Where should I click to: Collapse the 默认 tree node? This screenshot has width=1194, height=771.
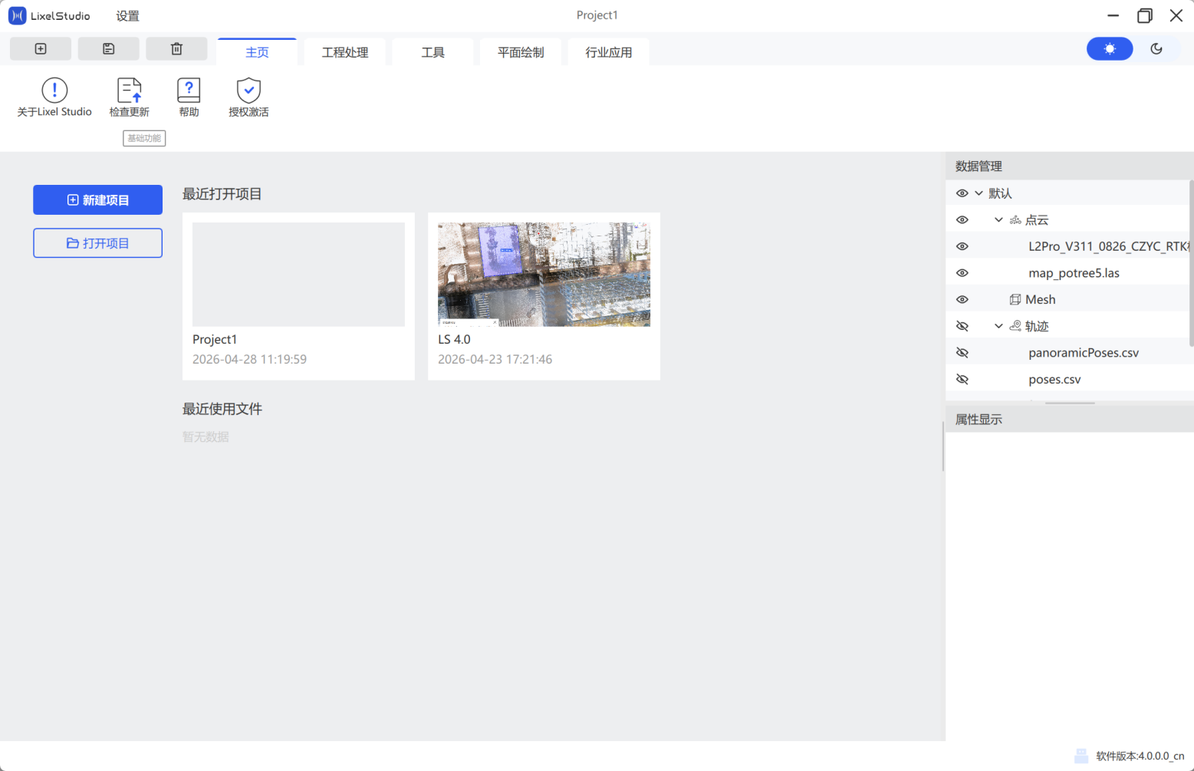[x=979, y=193]
